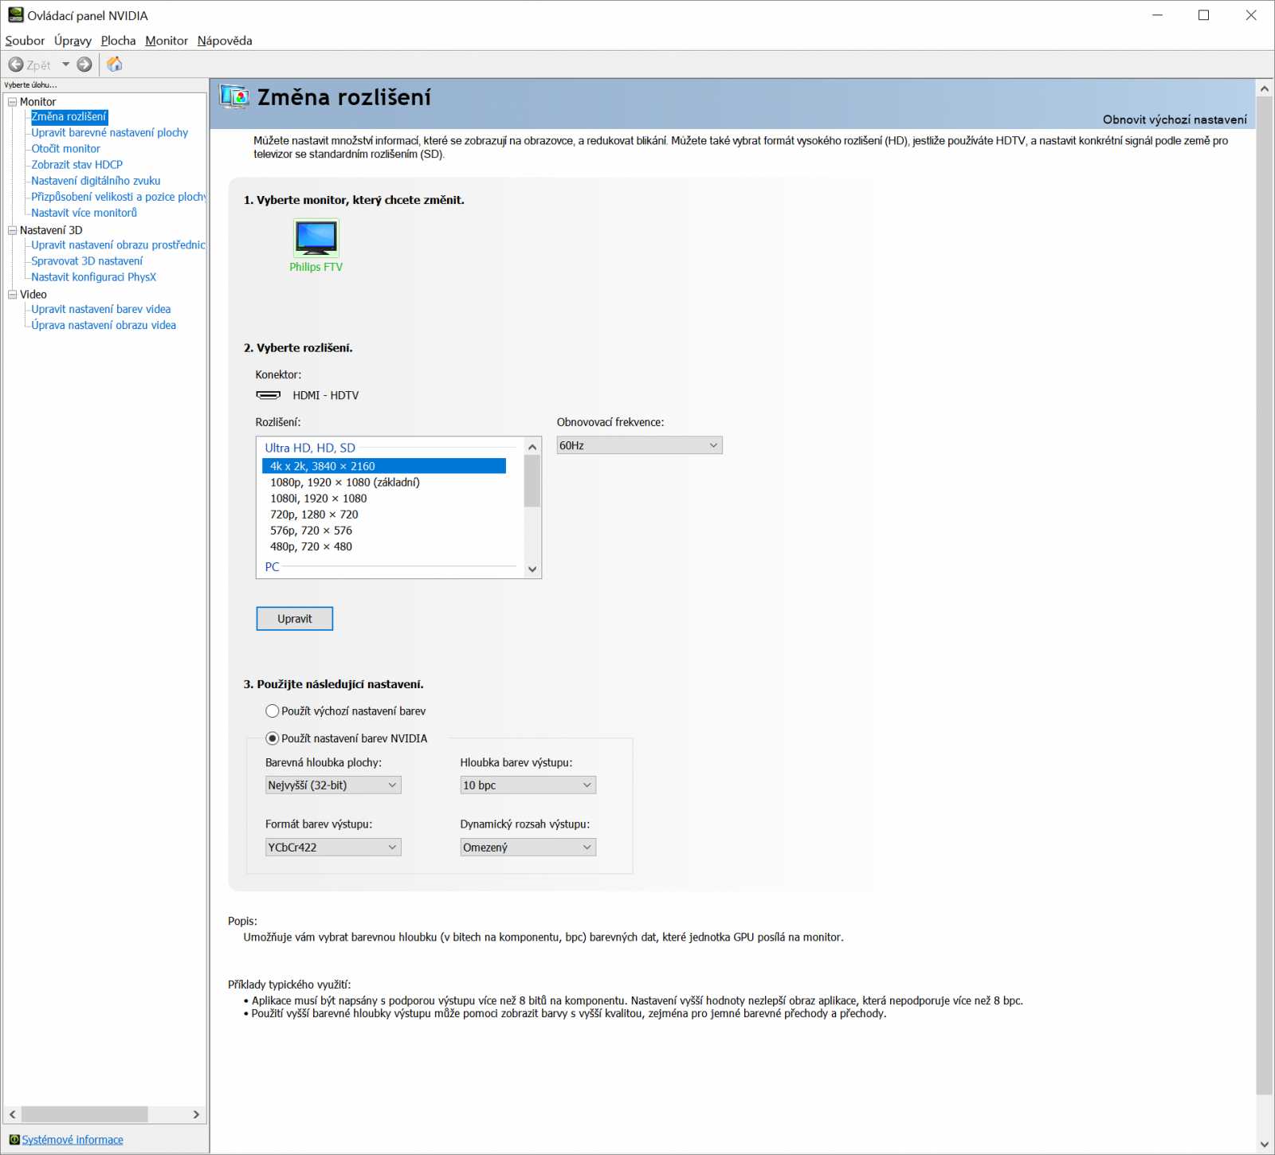
Task: Click resolution list scroll up arrow
Action: pos(532,447)
